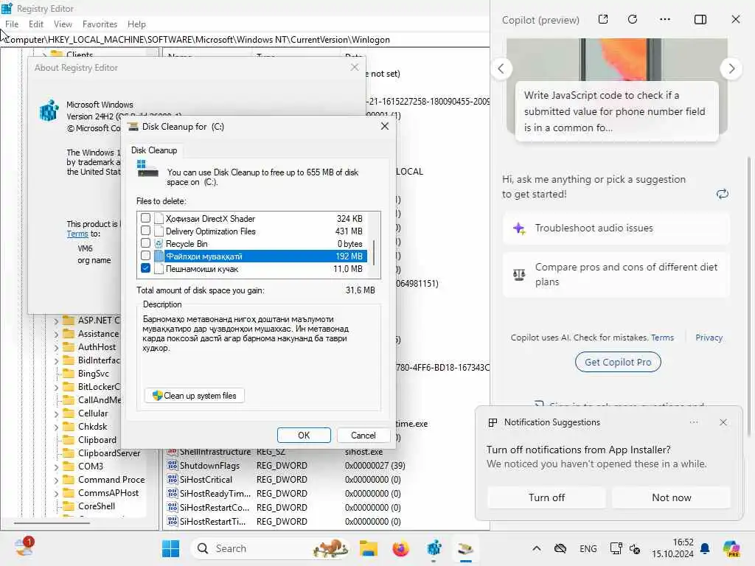Open Copilot in new window icon
Screen dimensions: 755x566
pyautogui.click(x=603, y=19)
